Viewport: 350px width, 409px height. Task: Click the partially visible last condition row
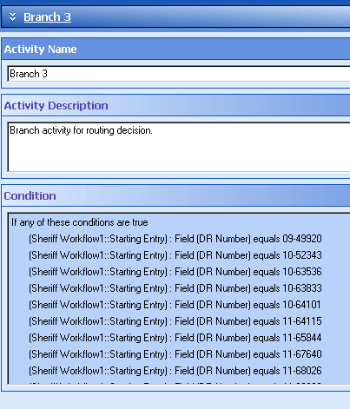click(x=175, y=383)
